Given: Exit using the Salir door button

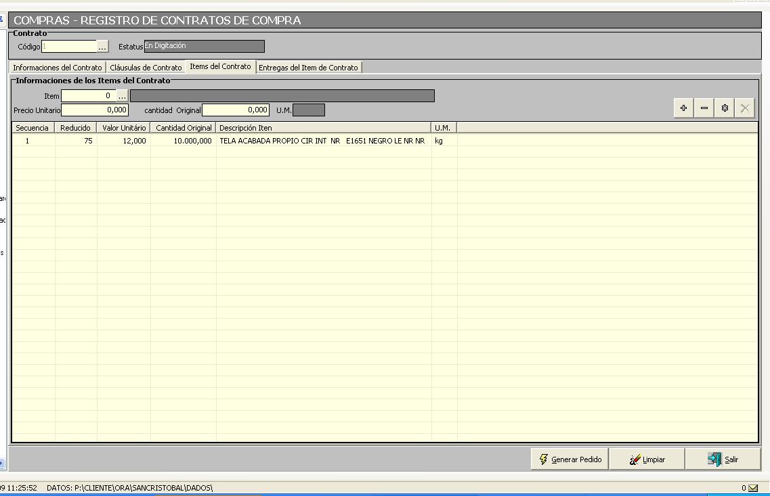Looking at the screenshot, I should click(x=723, y=459).
